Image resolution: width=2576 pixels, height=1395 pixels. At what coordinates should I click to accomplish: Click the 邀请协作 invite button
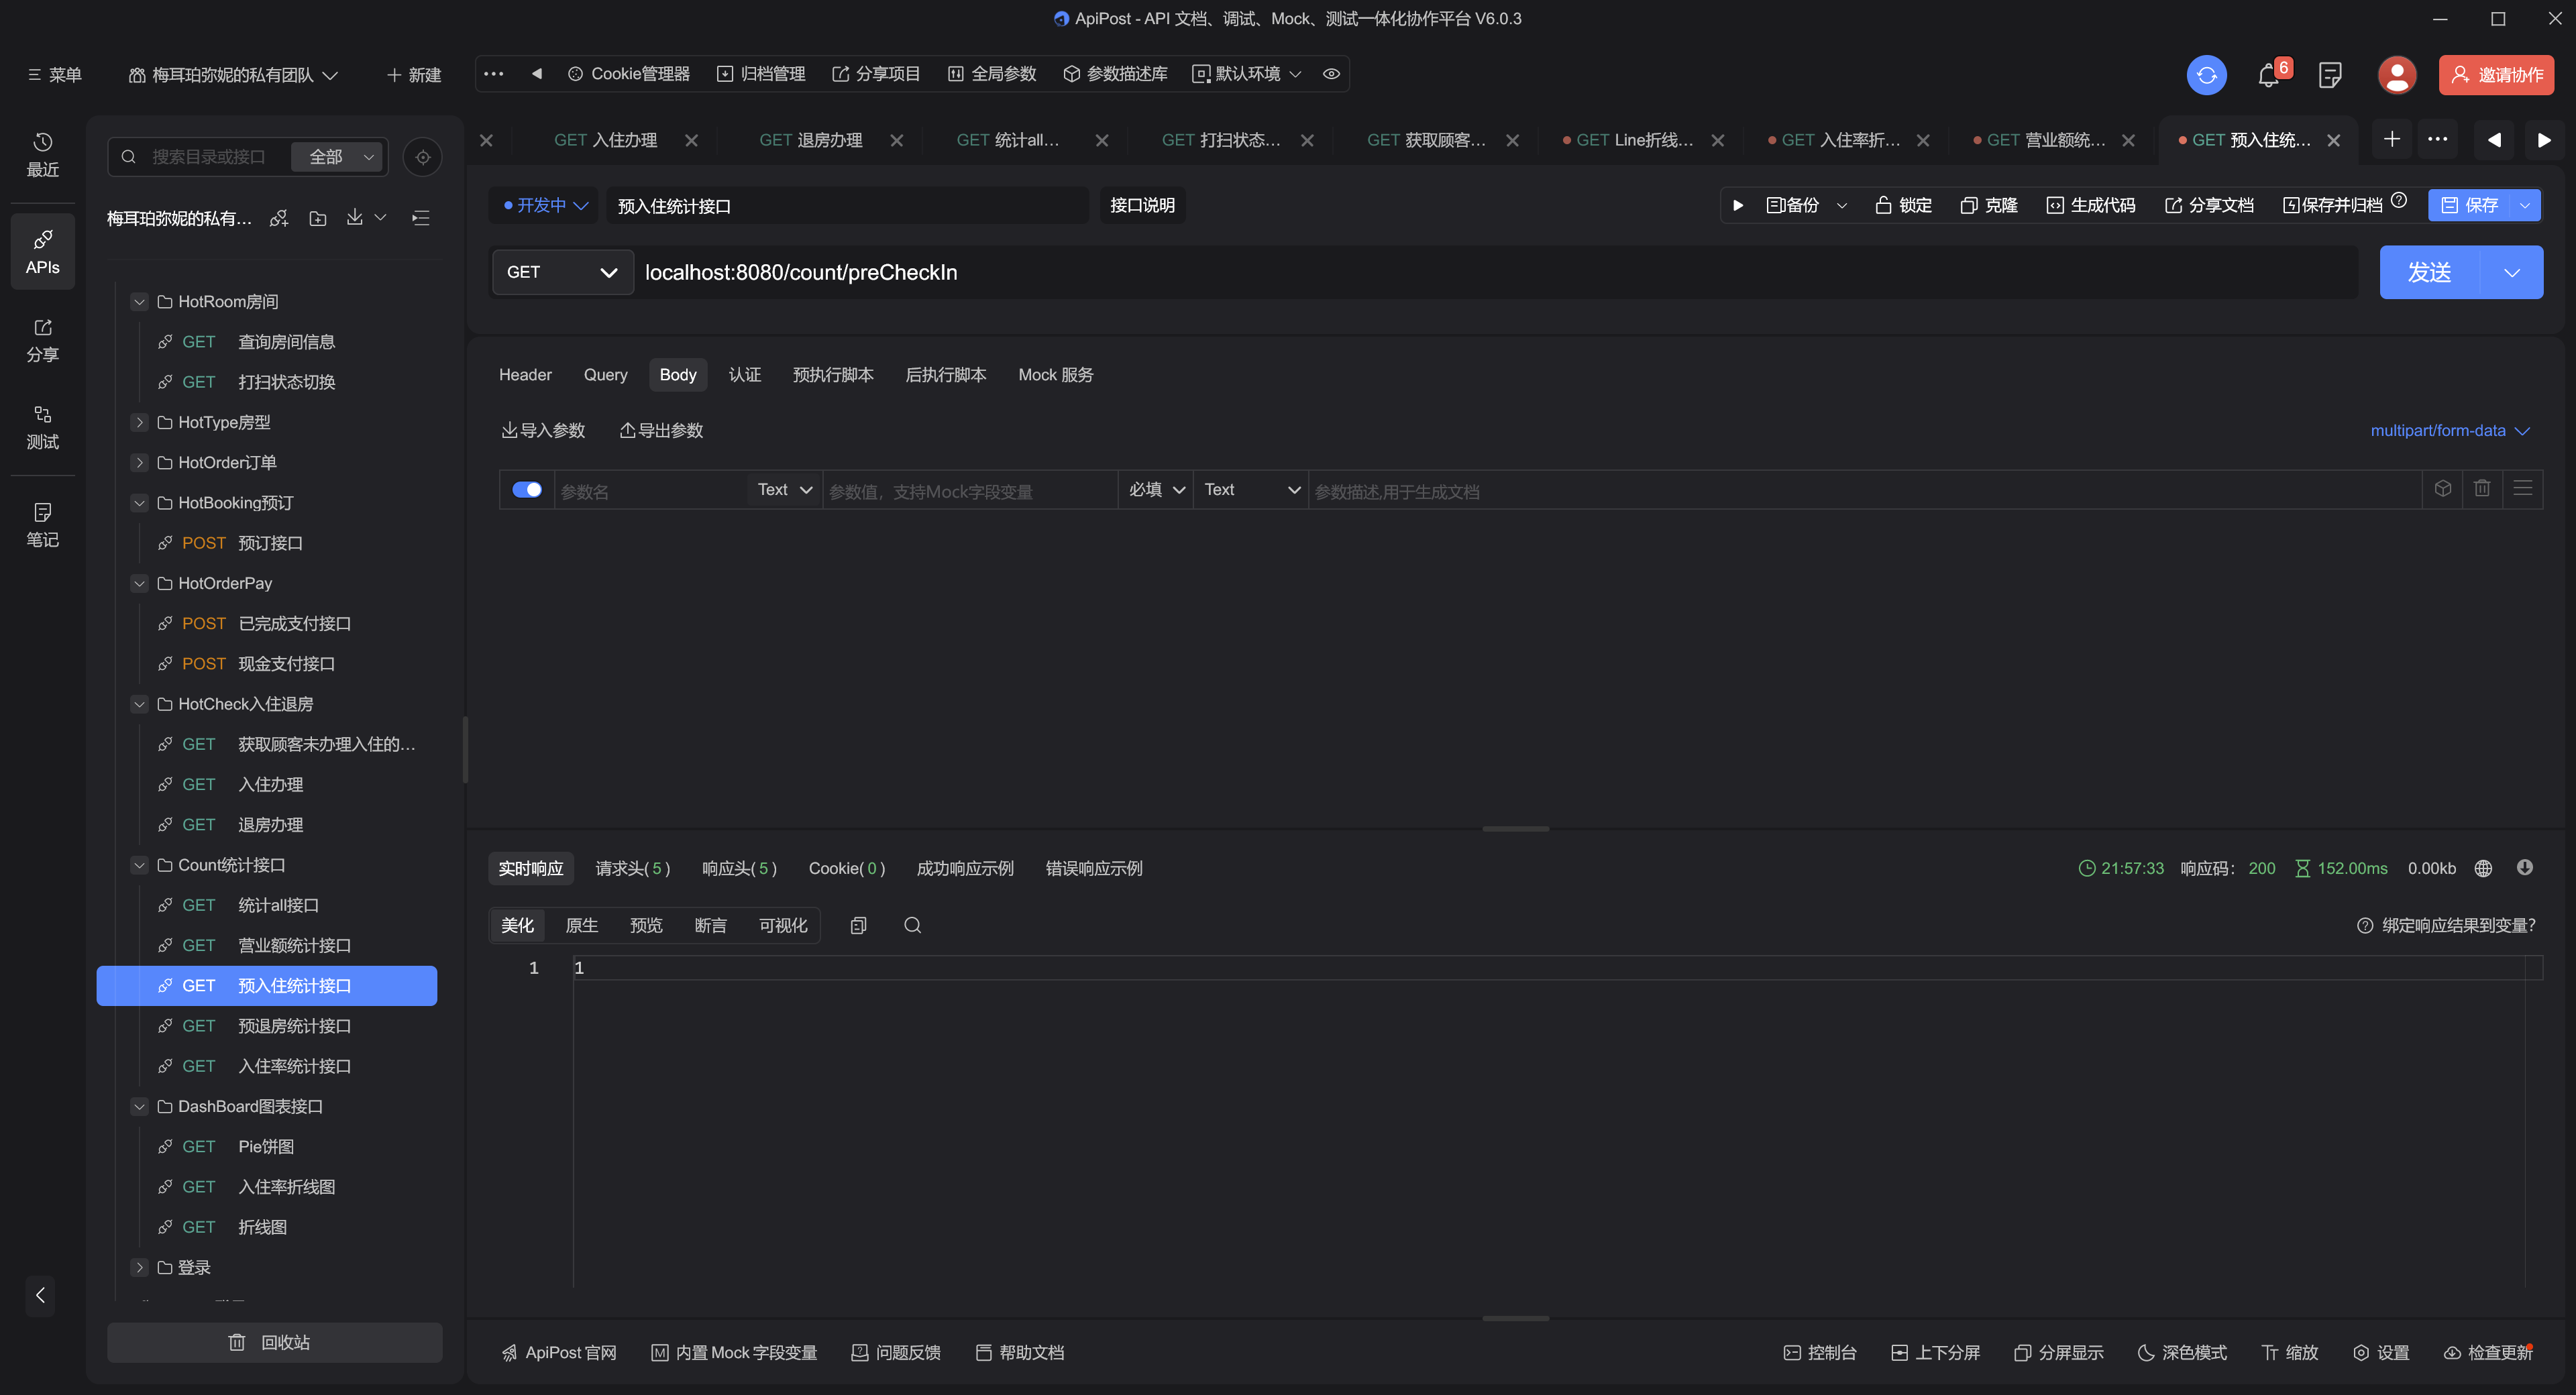2497,75
